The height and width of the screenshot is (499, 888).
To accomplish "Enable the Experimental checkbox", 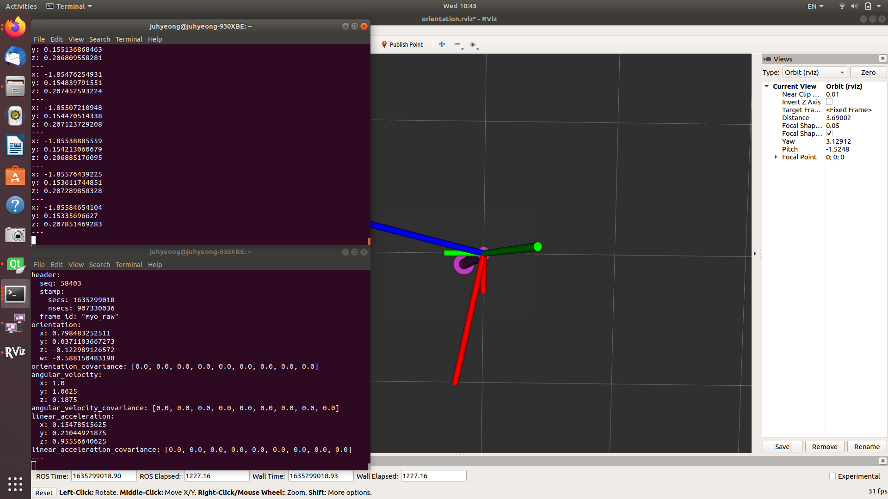I will 832,476.
